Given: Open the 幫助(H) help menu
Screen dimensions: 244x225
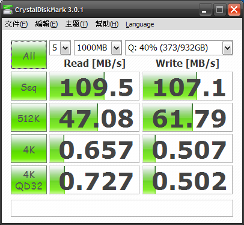Looking at the screenshot, I should point(107,24).
